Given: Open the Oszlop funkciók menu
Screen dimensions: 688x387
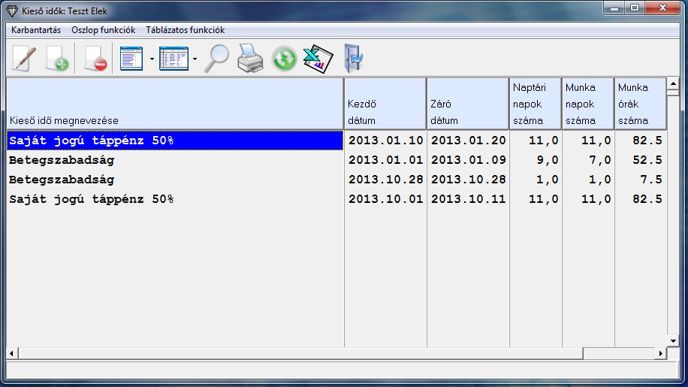Looking at the screenshot, I should [x=103, y=30].
